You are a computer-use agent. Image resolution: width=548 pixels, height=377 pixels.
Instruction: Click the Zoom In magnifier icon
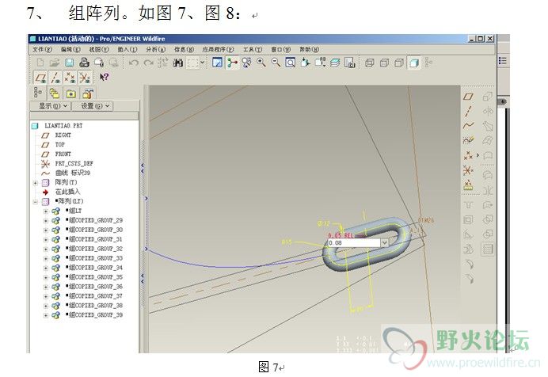(261, 63)
